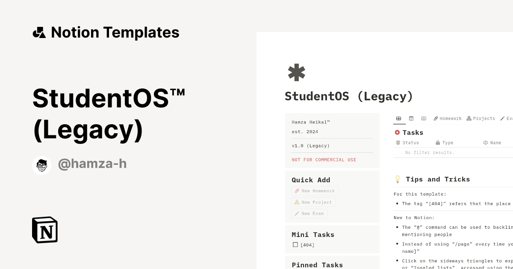513x269 pixels.
Task: Click the New Project button under Quick Add
Action: [313, 202]
